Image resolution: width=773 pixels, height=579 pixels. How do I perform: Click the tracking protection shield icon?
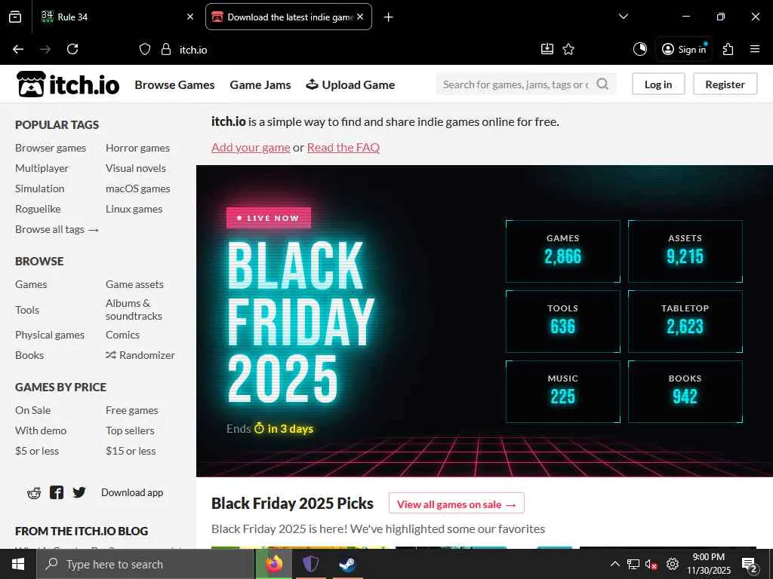(x=144, y=49)
